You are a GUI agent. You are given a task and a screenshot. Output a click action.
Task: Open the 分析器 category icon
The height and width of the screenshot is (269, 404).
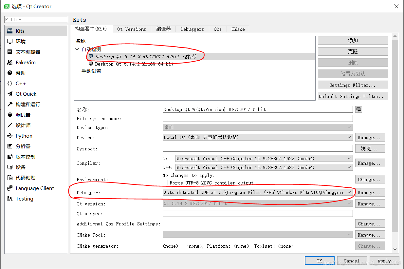tap(10, 146)
